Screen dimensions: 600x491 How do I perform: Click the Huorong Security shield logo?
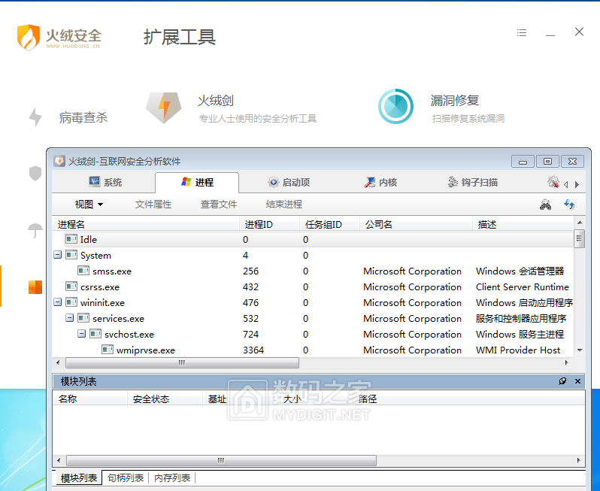coord(29,37)
